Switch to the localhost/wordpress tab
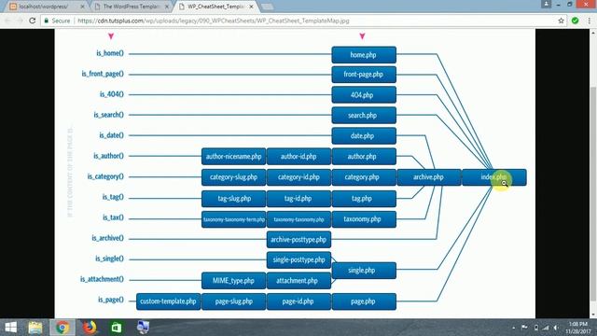This screenshot has width=597, height=336. (48, 7)
